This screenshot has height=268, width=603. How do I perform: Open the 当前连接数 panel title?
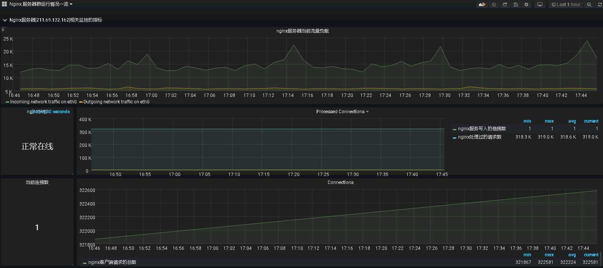37,182
